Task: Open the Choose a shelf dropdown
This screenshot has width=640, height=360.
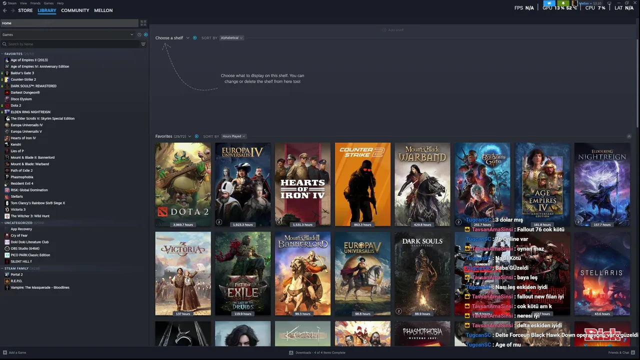Action: (x=172, y=38)
